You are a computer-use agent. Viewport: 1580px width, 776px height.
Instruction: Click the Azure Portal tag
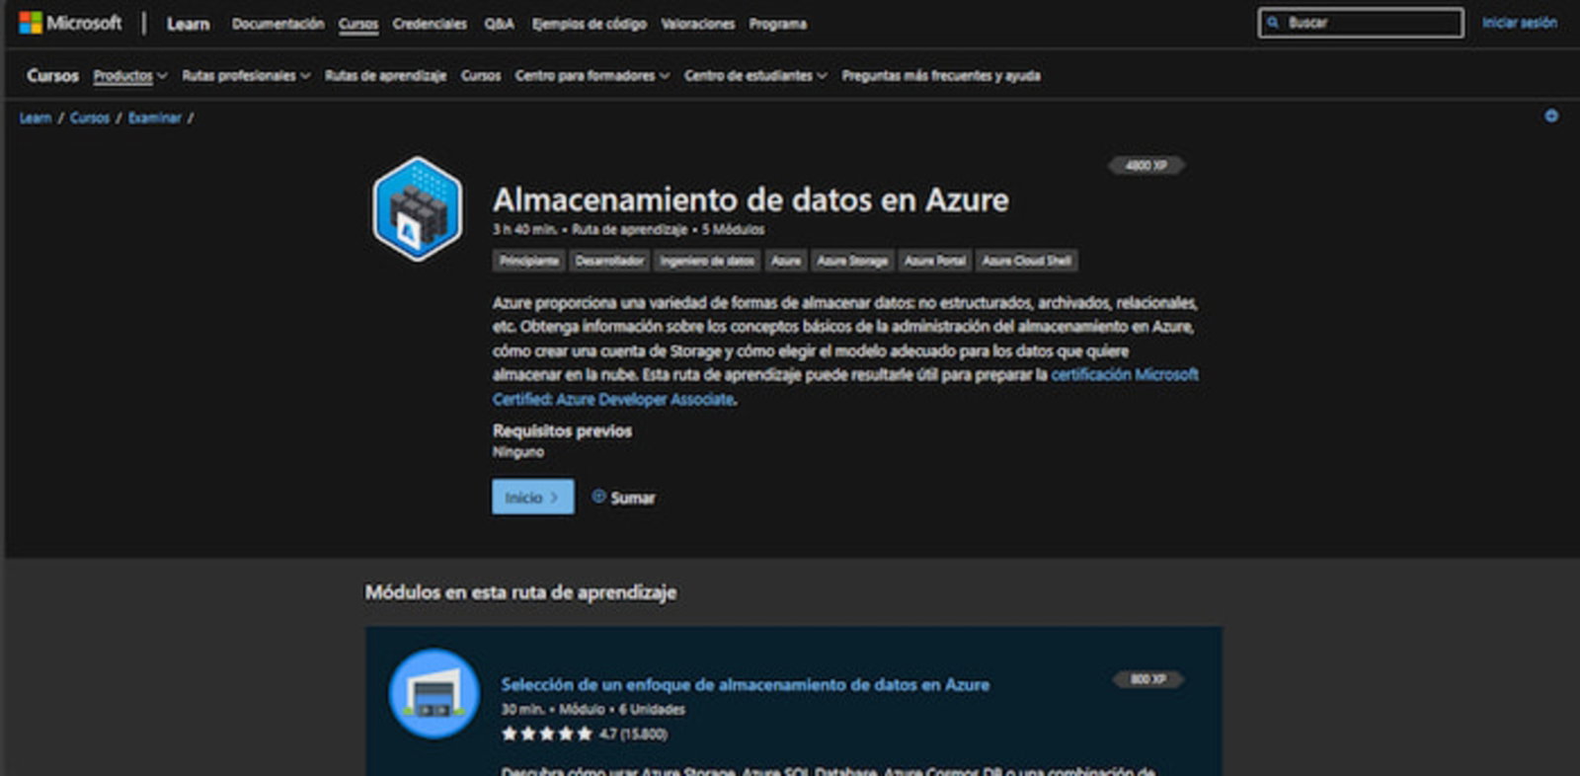tap(935, 261)
